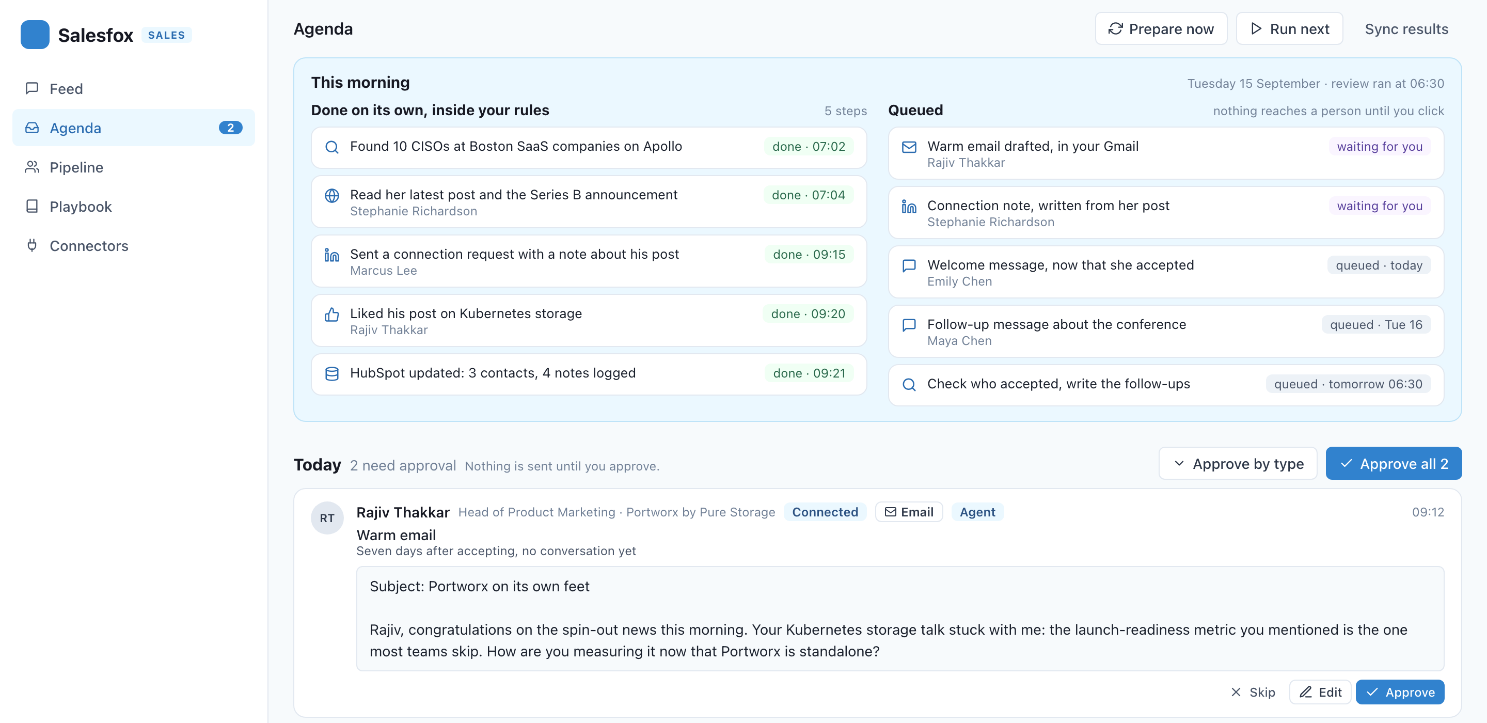Click the Prepare now button
Screen dimensions: 1487x723
1161,29
